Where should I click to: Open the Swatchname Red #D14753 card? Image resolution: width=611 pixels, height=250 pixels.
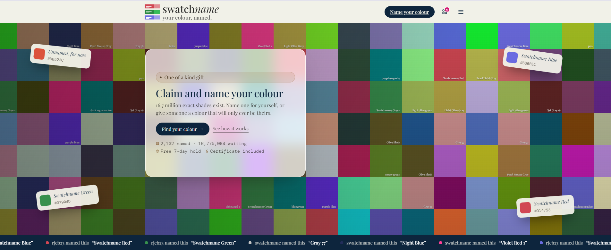pyautogui.click(x=545, y=206)
